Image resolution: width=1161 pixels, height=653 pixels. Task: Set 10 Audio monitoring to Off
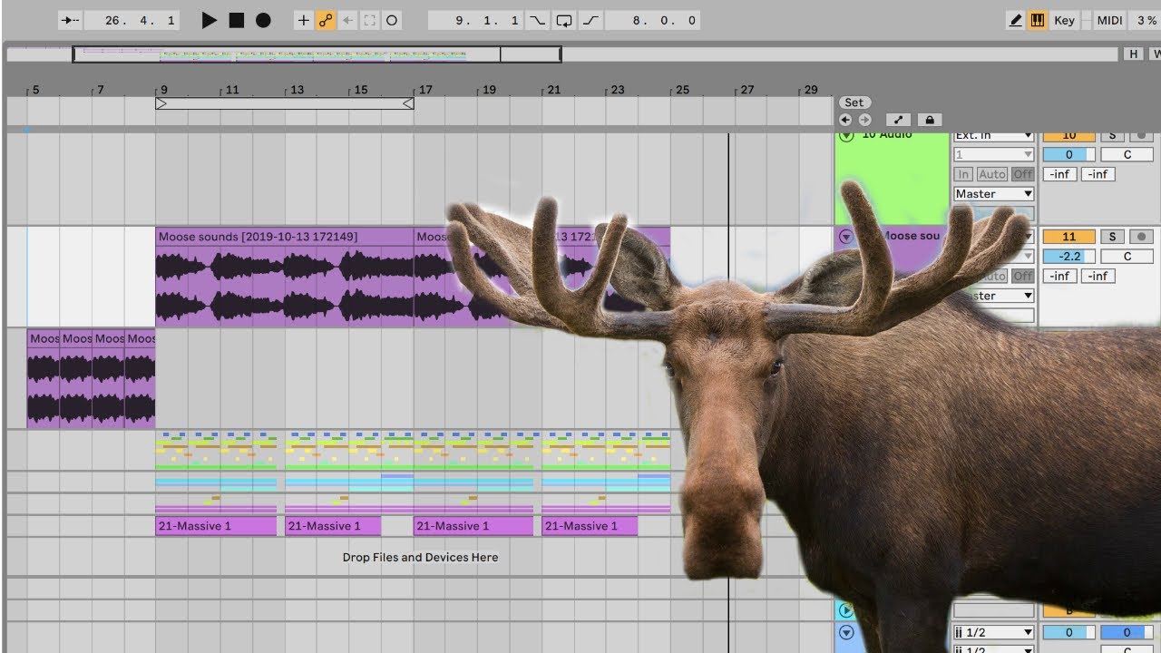point(1023,174)
